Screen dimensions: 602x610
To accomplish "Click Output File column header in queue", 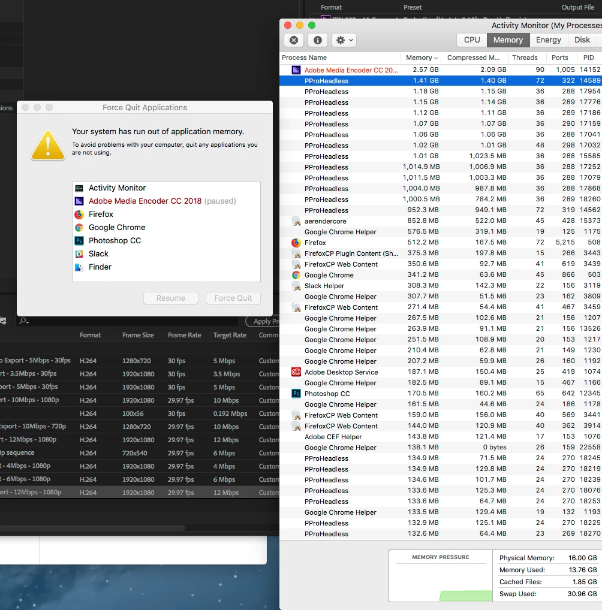I will pyautogui.click(x=577, y=7).
